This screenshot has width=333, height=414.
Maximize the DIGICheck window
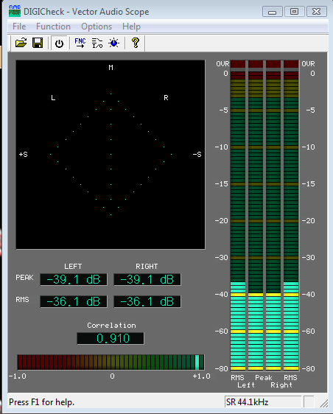coord(294,12)
